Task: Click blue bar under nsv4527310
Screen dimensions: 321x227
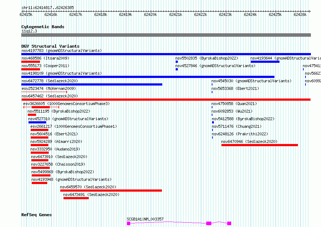Action: pos(37,122)
